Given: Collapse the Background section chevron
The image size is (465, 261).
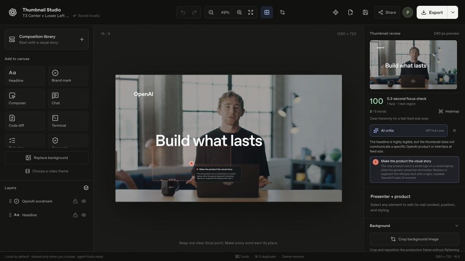Looking at the screenshot, I should [x=457, y=226].
